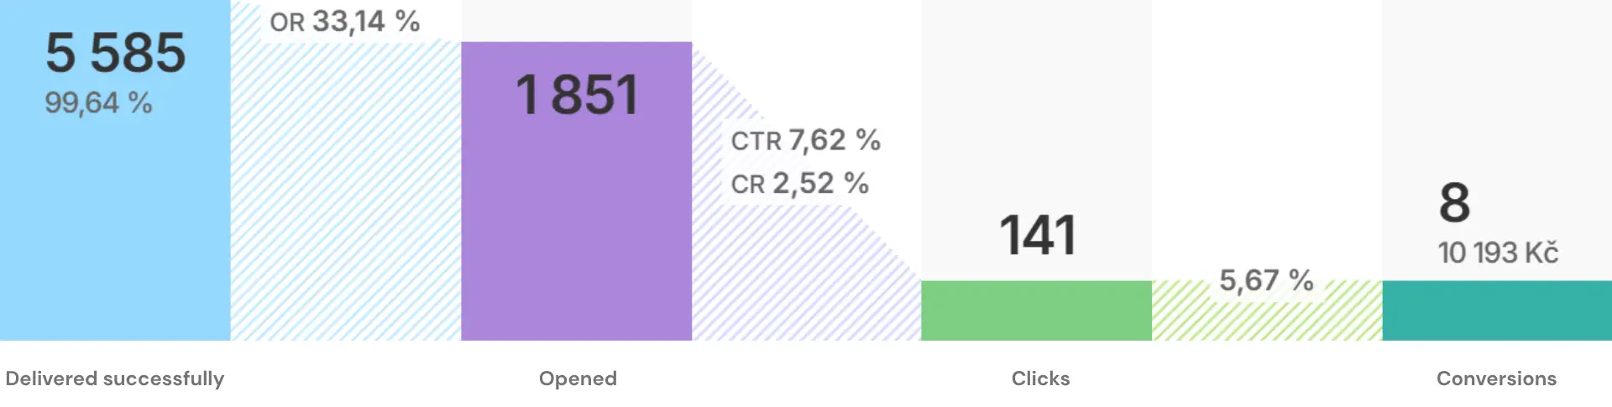Click the 1 851 opened count
Screen dimensions: 1612x407
[x=576, y=94]
